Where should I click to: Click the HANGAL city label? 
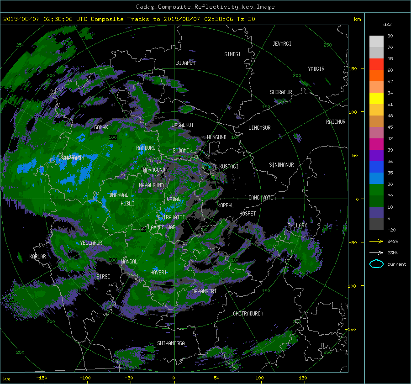pos(129,262)
